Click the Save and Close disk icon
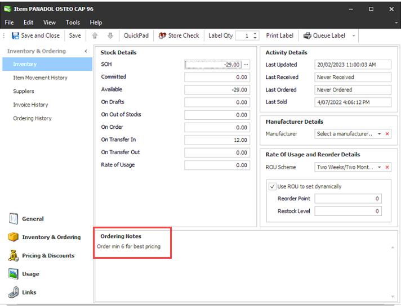401x306 pixels. click(x=15, y=35)
